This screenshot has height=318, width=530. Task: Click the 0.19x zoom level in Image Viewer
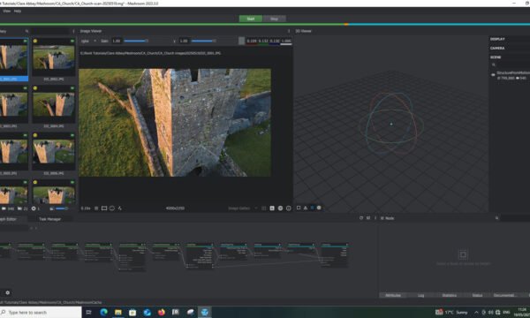click(86, 208)
